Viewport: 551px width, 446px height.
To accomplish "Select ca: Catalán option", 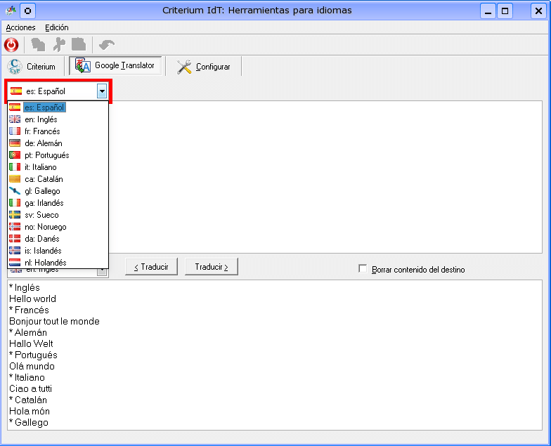I will (x=58, y=178).
